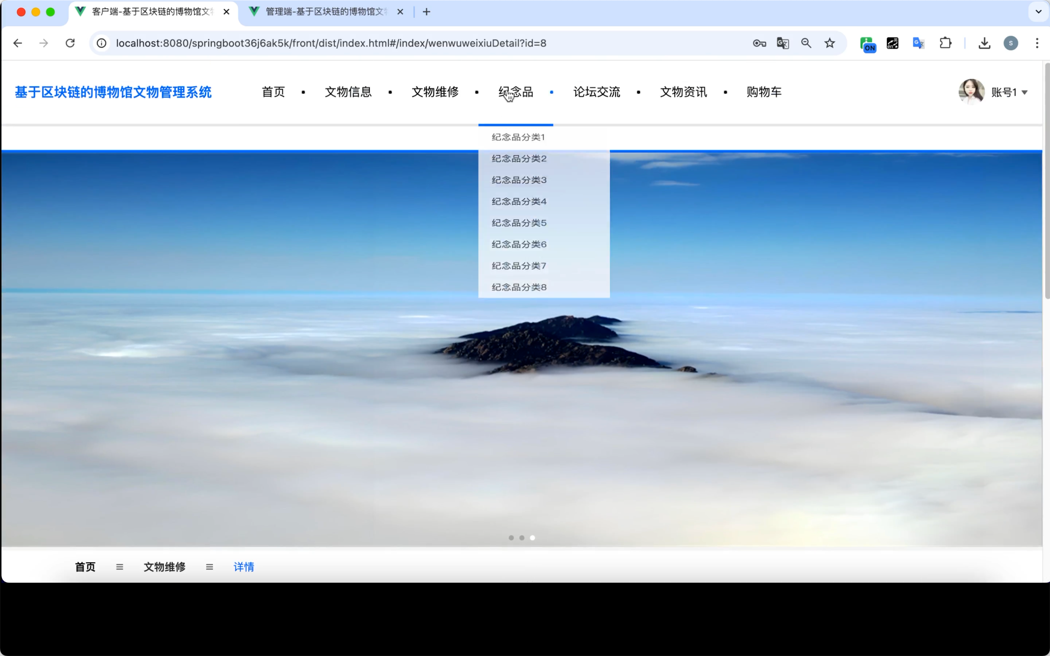Reload the current page
1050x656 pixels.
(70, 43)
